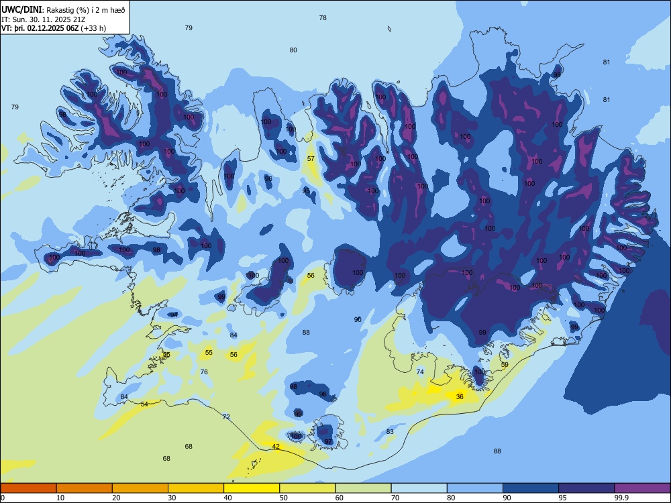671x503 pixels.
Task: Click the '76' humidity value on the map
Action: point(204,372)
